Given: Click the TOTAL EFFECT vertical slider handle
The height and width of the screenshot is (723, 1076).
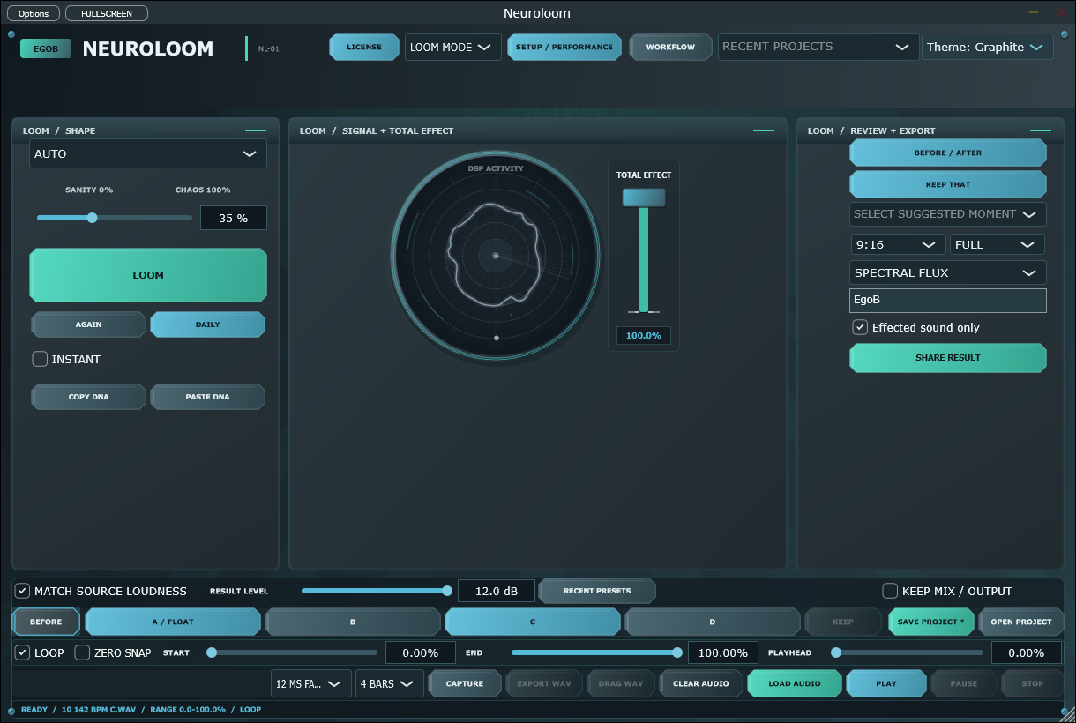Looking at the screenshot, I should point(644,198).
